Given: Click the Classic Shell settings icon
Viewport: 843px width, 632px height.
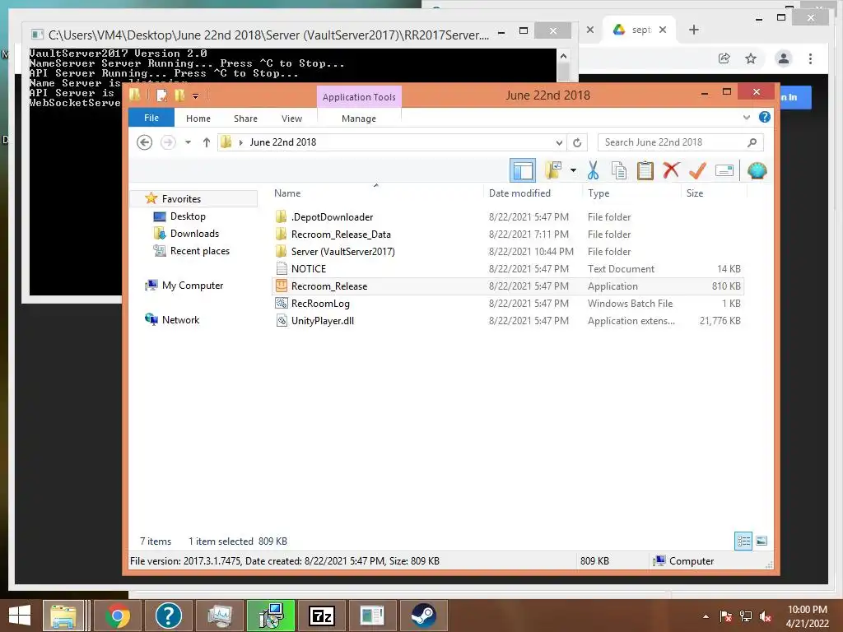Looking at the screenshot, I should tap(757, 171).
